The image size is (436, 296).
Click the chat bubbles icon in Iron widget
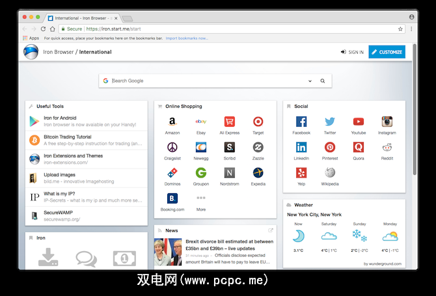(x=87, y=259)
